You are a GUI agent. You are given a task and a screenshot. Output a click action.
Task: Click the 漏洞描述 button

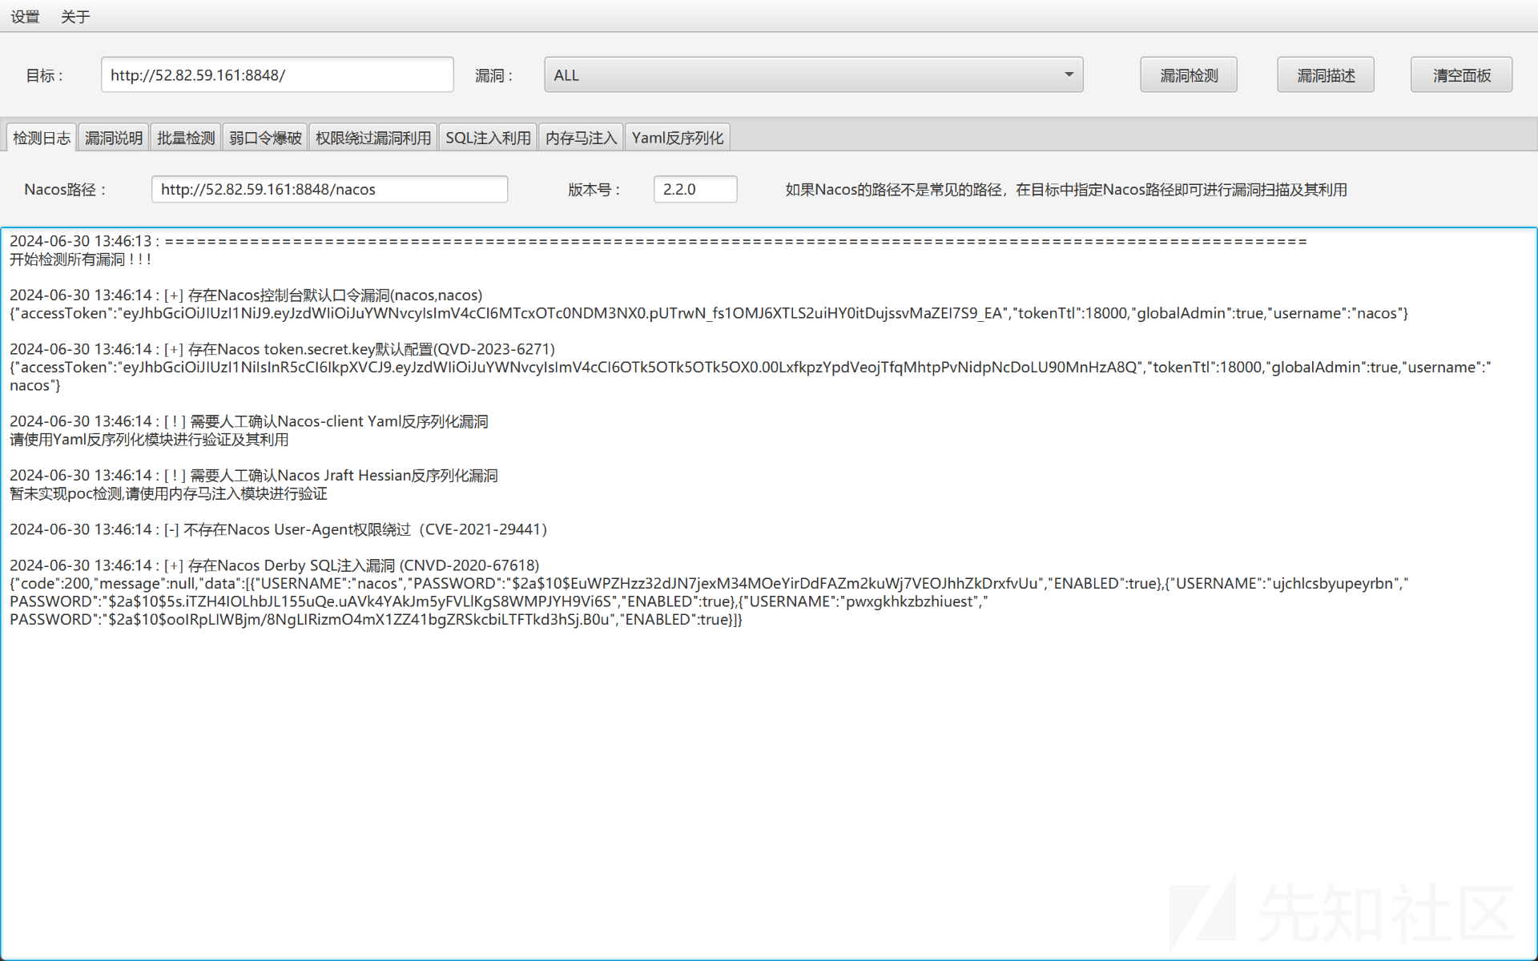1326,74
